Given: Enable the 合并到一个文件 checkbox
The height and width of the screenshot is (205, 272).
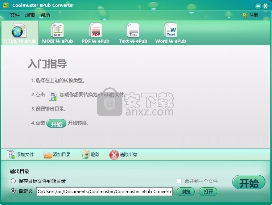Looking at the screenshot, I should coord(180,181).
